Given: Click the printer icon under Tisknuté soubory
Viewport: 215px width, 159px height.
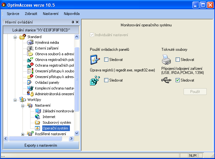Looking at the screenshot, I should tap(166, 60).
